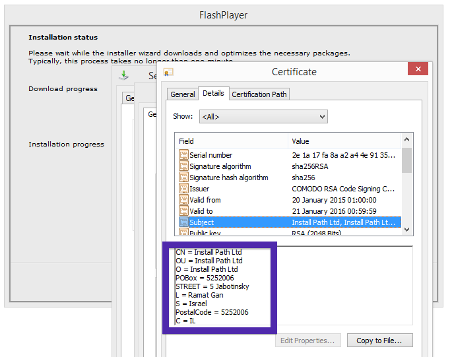The width and height of the screenshot is (452, 357).
Task: Click the Signature hash algorithm field icon
Action: 183,178
